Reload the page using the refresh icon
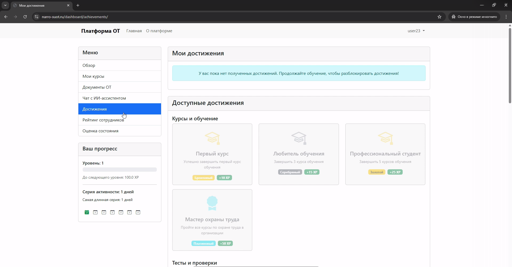The height and width of the screenshot is (267, 512). tap(25, 17)
